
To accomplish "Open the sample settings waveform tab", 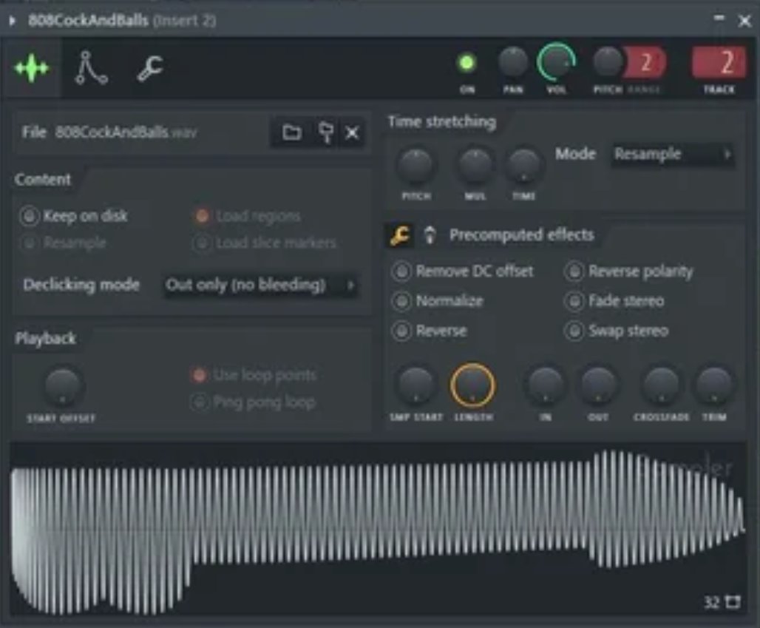I will coord(32,68).
